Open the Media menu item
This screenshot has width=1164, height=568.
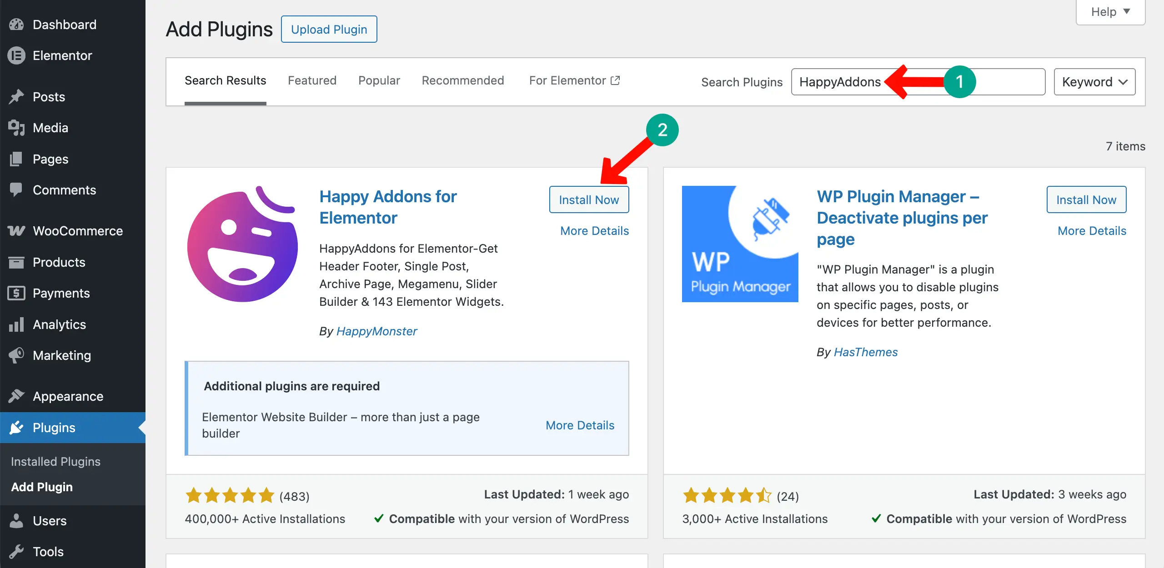coord(73,128)
